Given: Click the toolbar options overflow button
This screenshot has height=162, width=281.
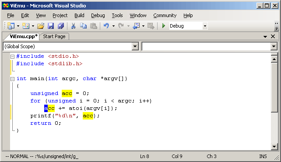Looking at the screenshot, I should tap(277, 26).
